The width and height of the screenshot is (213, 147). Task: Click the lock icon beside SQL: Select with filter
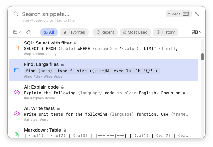[x=75, y=43]
